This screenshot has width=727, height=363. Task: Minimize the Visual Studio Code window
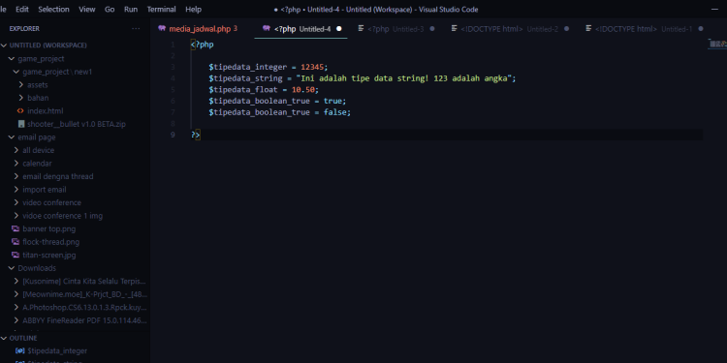714,10
